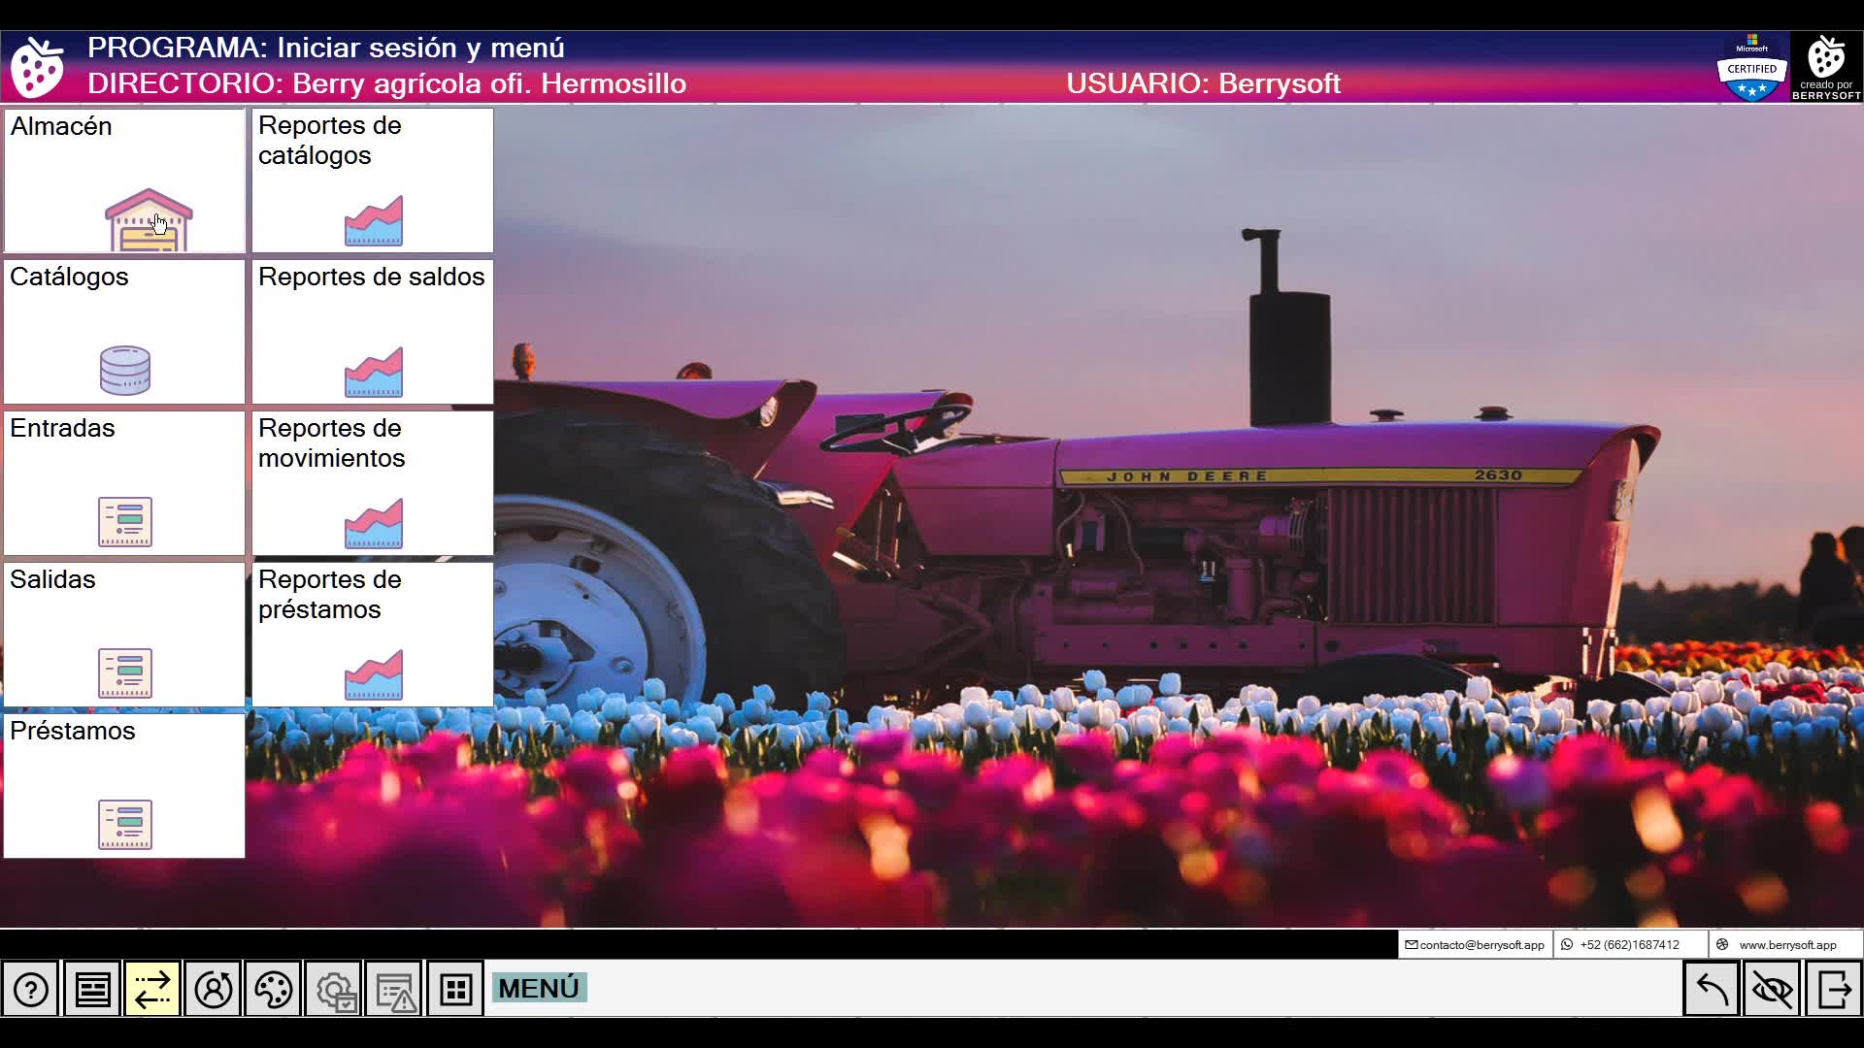Click the back arrow icon
The width and height of the screenshot is (1864, 1048).
[x=1712, y=990]
